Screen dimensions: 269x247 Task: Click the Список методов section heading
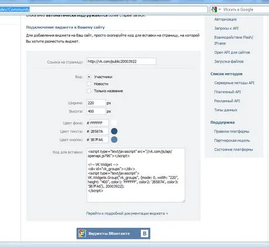tap(226, 74)
